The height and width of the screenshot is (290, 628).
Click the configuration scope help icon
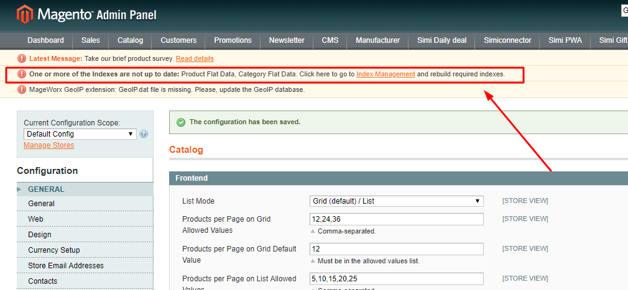(144, 134)
